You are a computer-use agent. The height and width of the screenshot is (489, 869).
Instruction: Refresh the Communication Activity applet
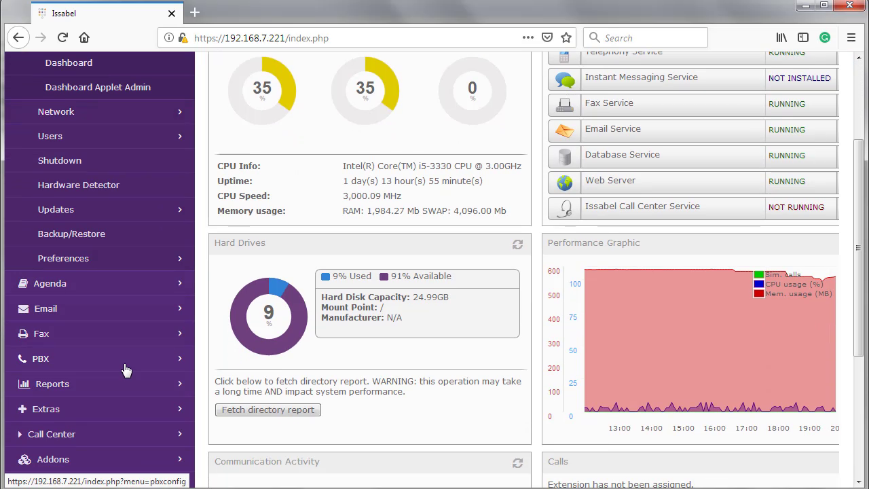517,463
